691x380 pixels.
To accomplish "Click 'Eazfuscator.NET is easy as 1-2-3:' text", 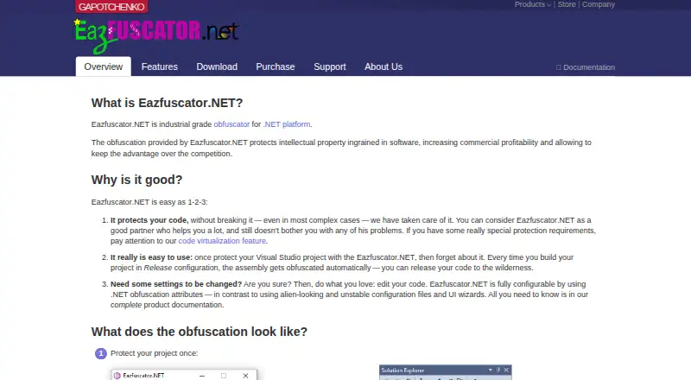I will pos(149,202).
